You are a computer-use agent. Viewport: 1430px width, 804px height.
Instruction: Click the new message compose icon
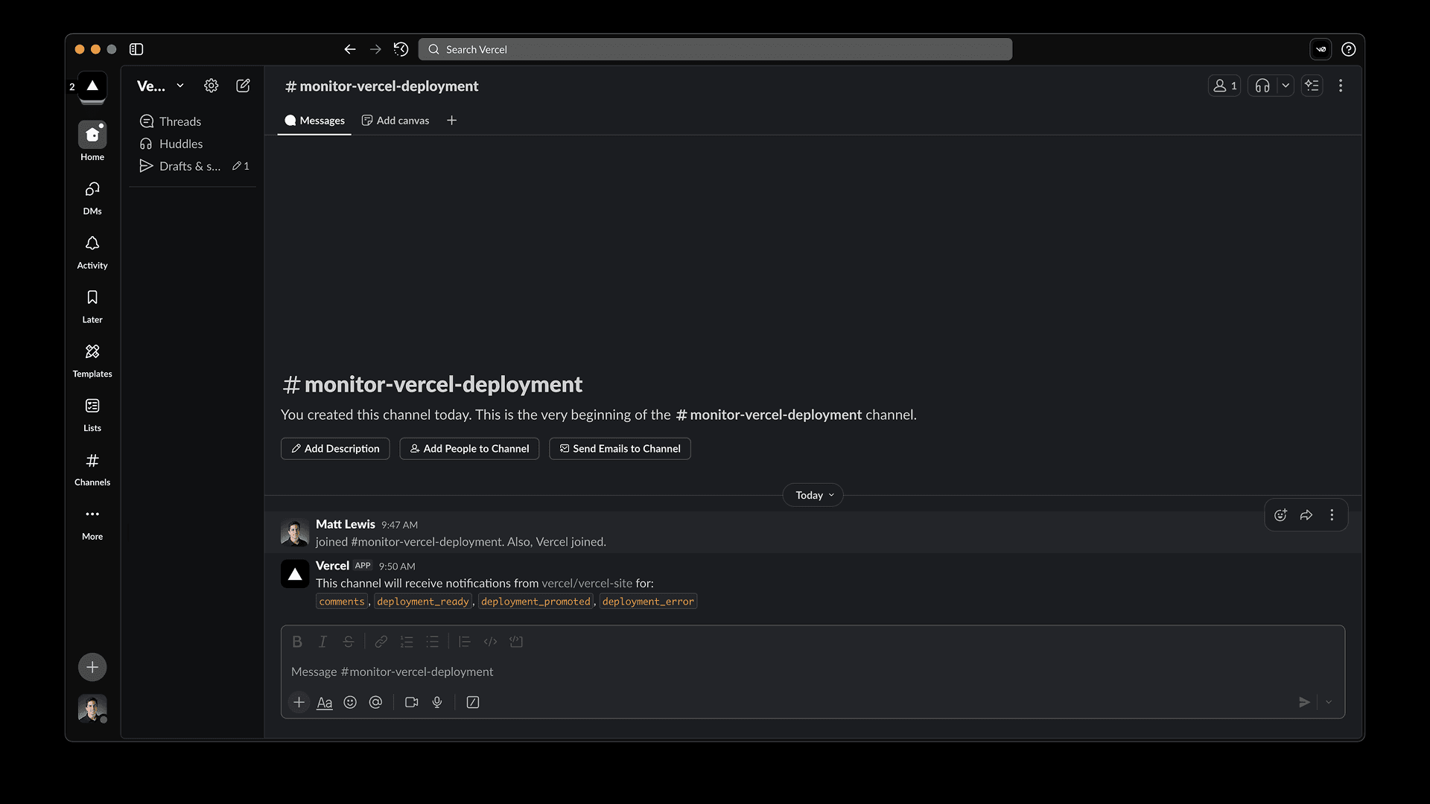click(243, 86)
